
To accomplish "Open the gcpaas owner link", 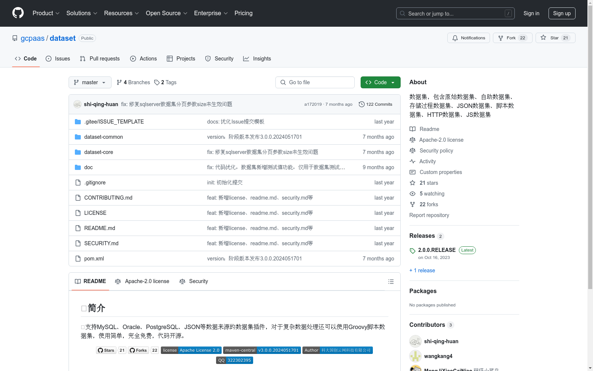I will [x=33, y=38].
